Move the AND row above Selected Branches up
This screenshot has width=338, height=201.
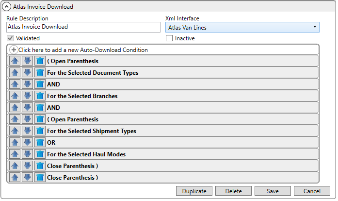tap(15, 84)
